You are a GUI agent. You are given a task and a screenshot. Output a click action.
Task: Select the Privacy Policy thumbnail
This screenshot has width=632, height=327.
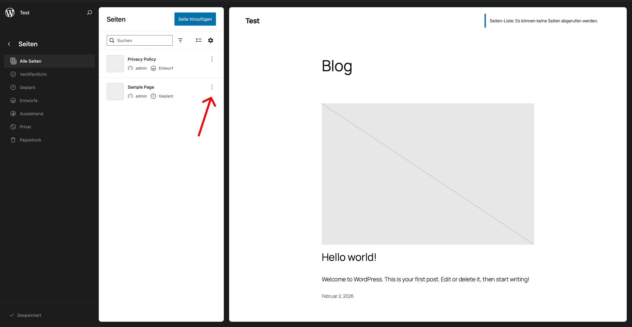click(x=115, y=64)
